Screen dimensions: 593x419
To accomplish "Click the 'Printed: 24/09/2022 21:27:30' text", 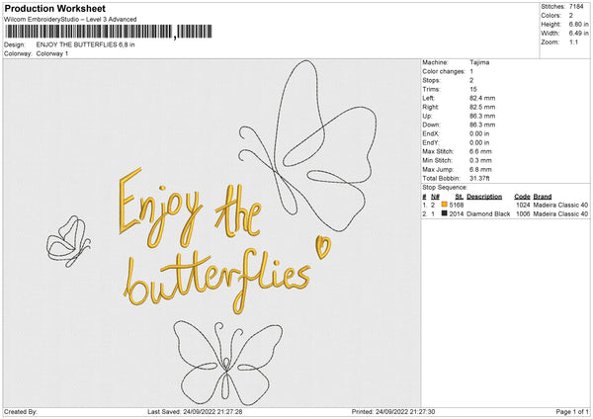I will [393, 411].
